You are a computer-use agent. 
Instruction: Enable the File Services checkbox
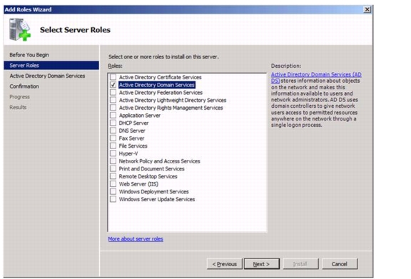click(113, 146)
